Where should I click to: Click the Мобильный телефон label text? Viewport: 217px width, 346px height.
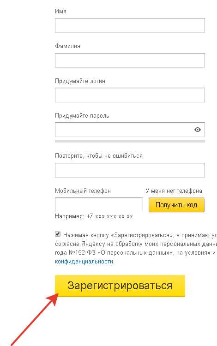click(x=83, y=191)
